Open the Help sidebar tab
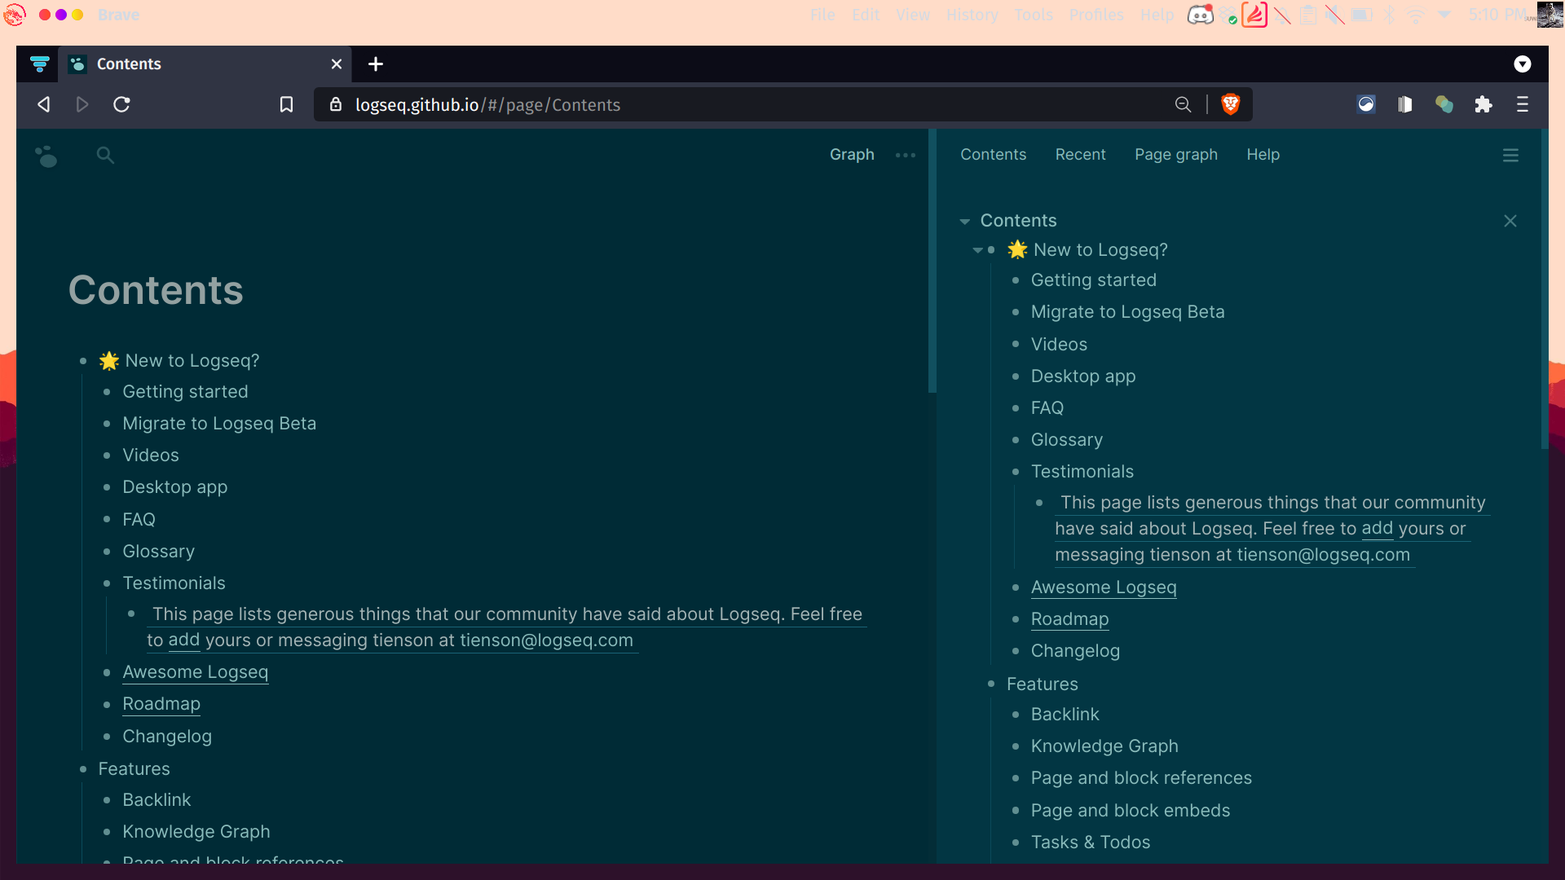 tap(1263, 155)
